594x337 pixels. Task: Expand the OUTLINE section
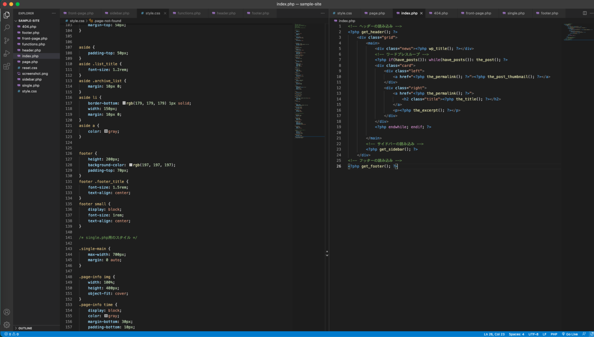click(x=25, y=328)
